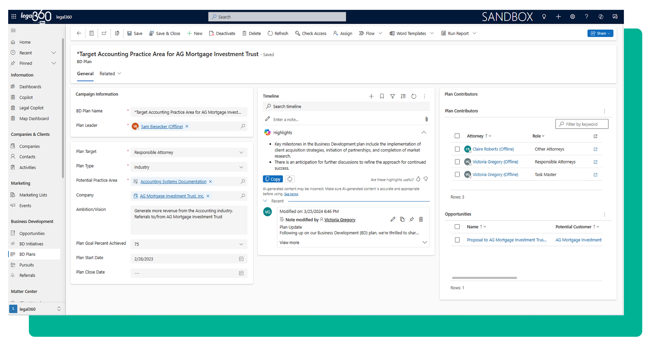The width and height of the screenshot is (647, 350).
Task: Collapse the Highlights section
Action: (424, 133)
